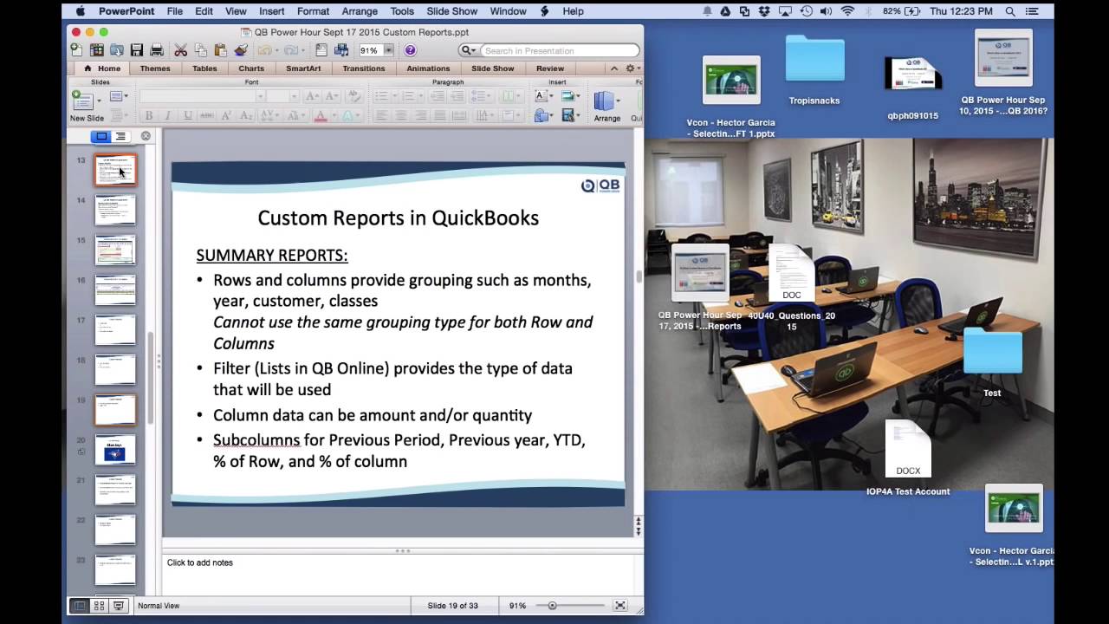Click the bulleted list icon
The height and width of the screenshot is (624, 1109).
(380, 96)
